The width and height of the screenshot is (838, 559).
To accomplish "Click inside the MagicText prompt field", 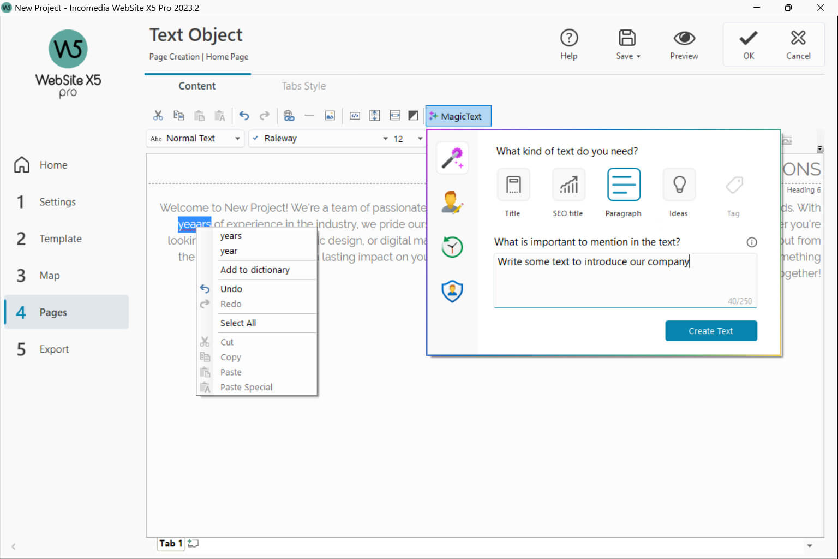I will click(625, 279).
